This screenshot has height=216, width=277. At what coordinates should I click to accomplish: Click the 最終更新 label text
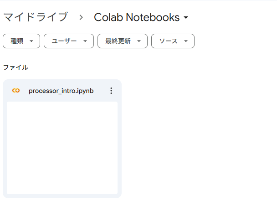[118, 41]
